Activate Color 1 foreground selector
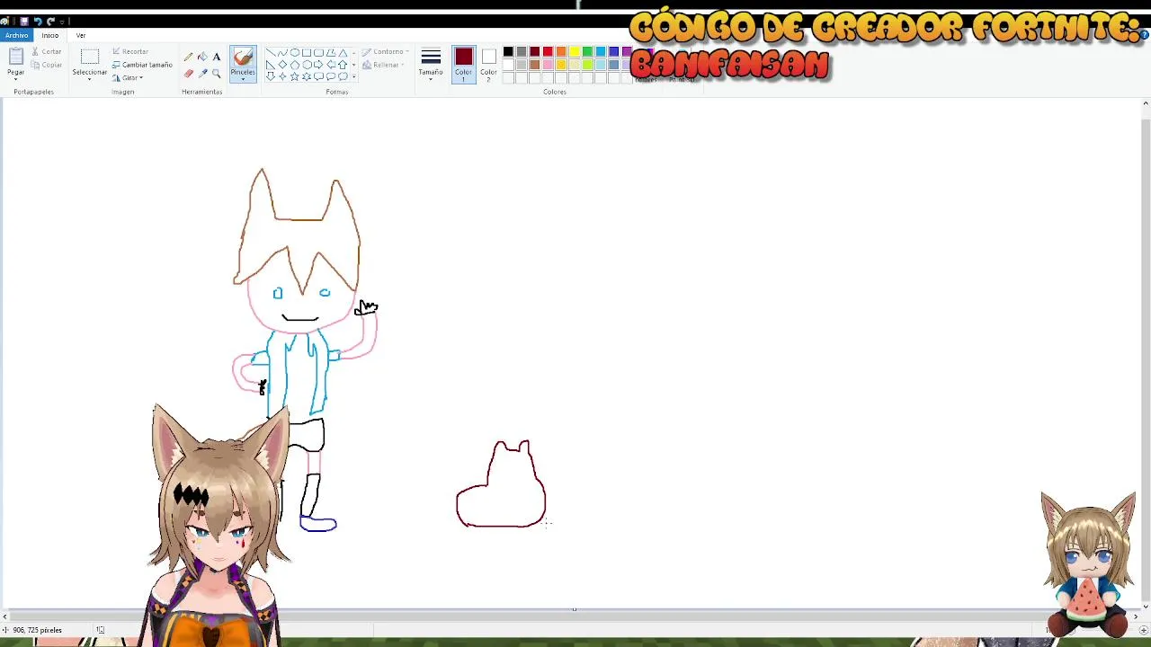The height and width of the screenshot is (647, 1151). tap(463, 65)
